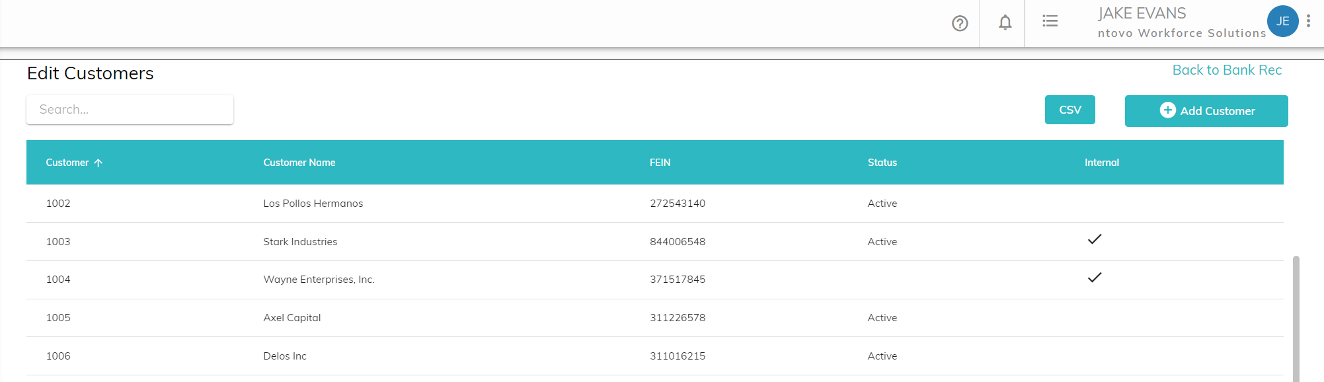Open the three-dot vertical menu
1324x382 pixels.
(x=1308, y=21)
